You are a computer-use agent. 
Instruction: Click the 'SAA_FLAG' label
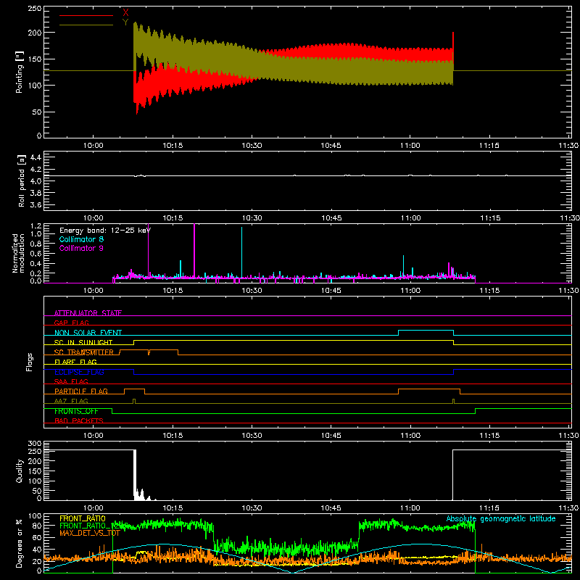coord(71,381)
